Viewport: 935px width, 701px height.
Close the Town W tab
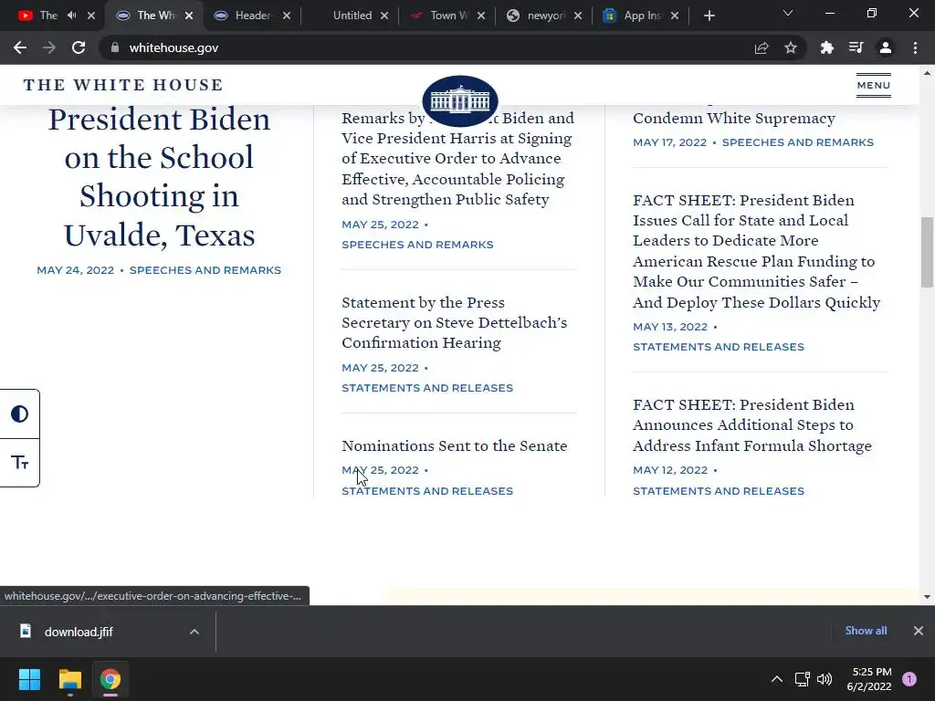tap(481, 16)
